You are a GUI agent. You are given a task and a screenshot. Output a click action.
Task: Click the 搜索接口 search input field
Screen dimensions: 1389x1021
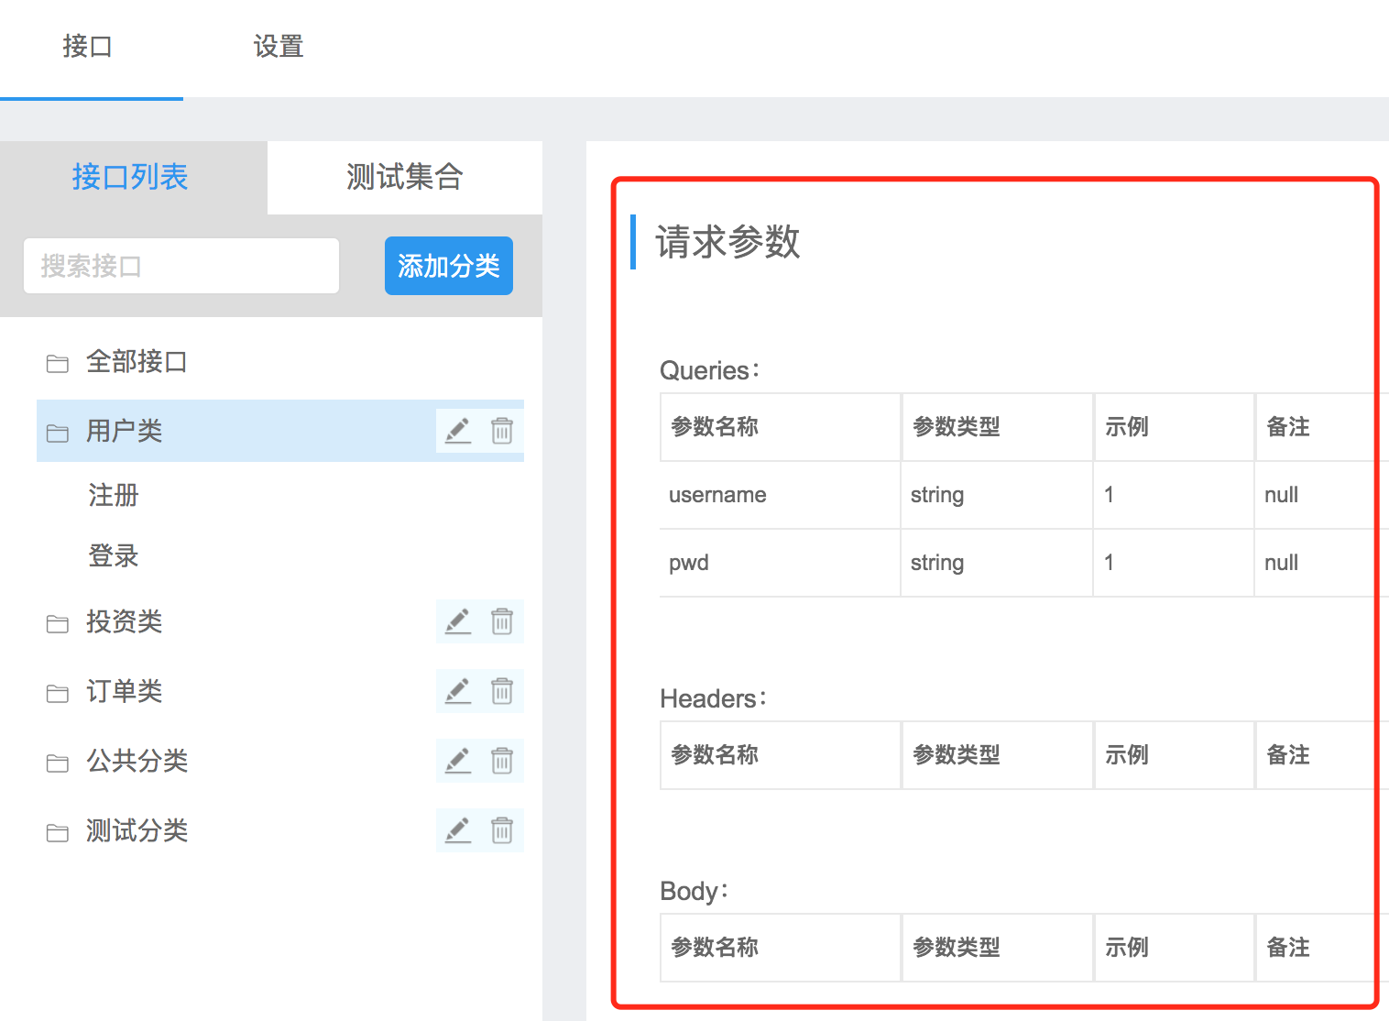180,266
